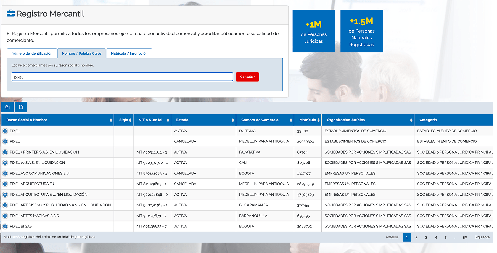Click the briefcase icon beside Registro Mercantil
Image resolution: width=497 pixels, height=253 pixels.
(x=11, y=13)
